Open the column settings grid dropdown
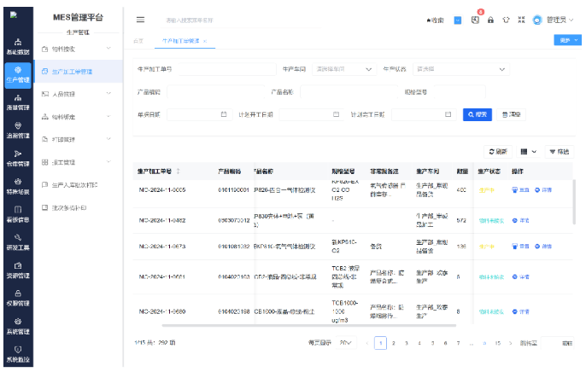The width and height of the screenshot is (586, 372). pyautogui.click(x=529, y=151)
